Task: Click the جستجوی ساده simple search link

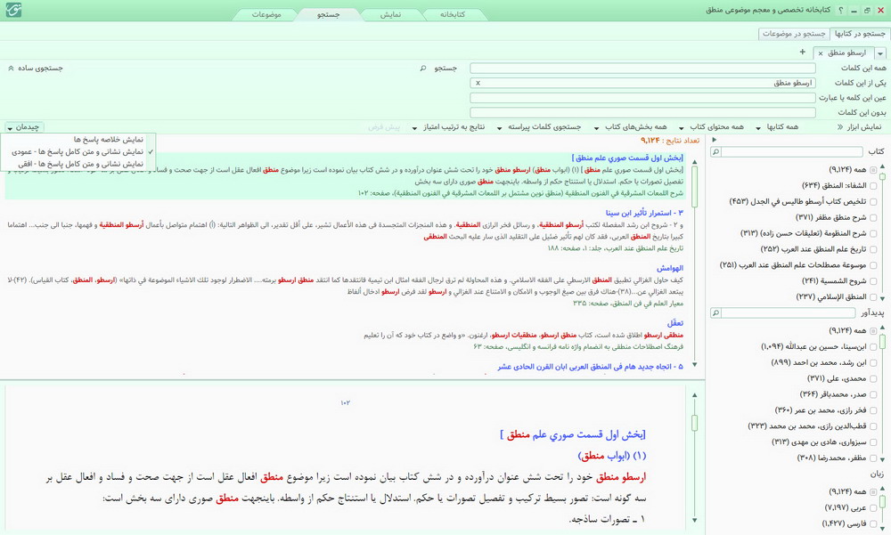Action: (40, 69)
